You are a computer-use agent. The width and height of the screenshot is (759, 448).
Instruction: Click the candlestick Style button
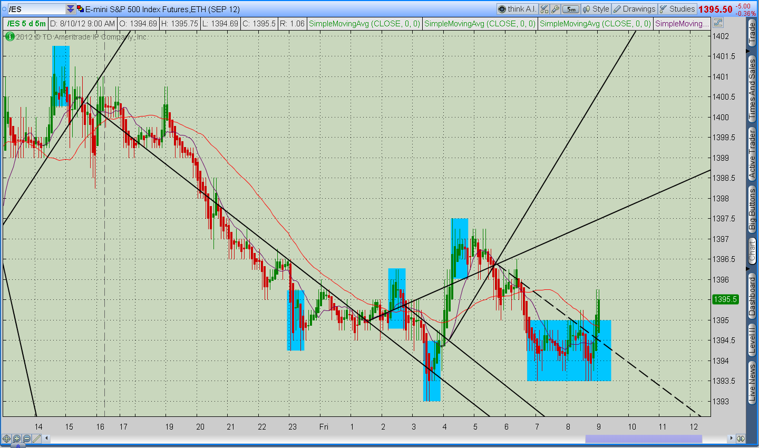point(596,9)
